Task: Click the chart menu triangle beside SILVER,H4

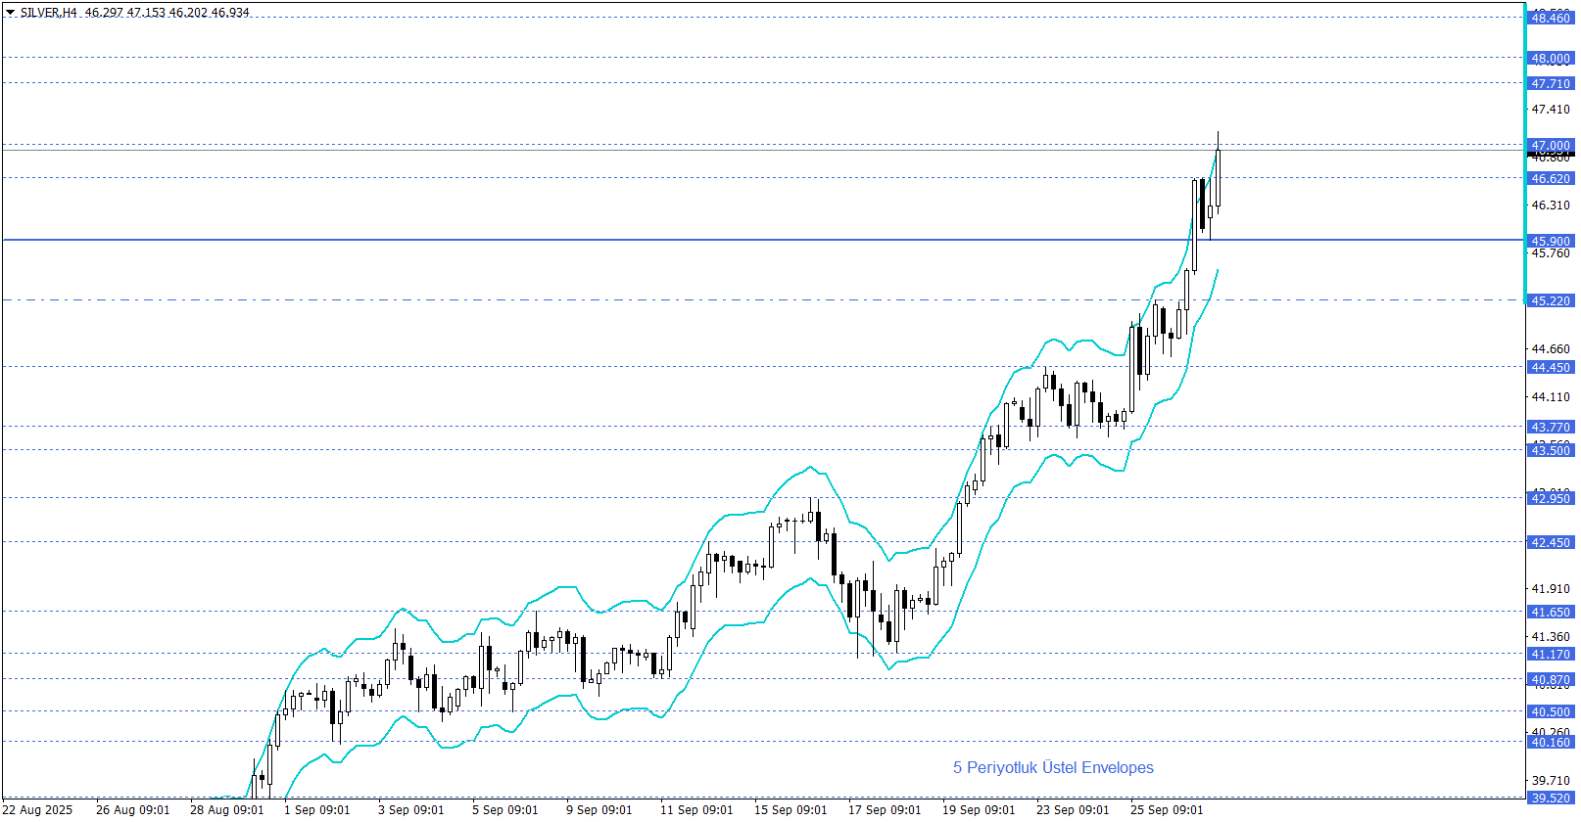Action: tap(10, 13)
